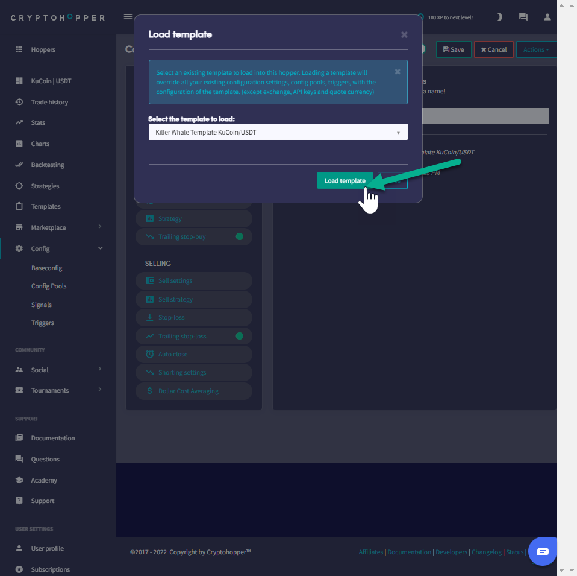Open the chat messages icon in header
The height and width of the screenshot is (576, 577).
pyautogui.click(x=523, y=17)
